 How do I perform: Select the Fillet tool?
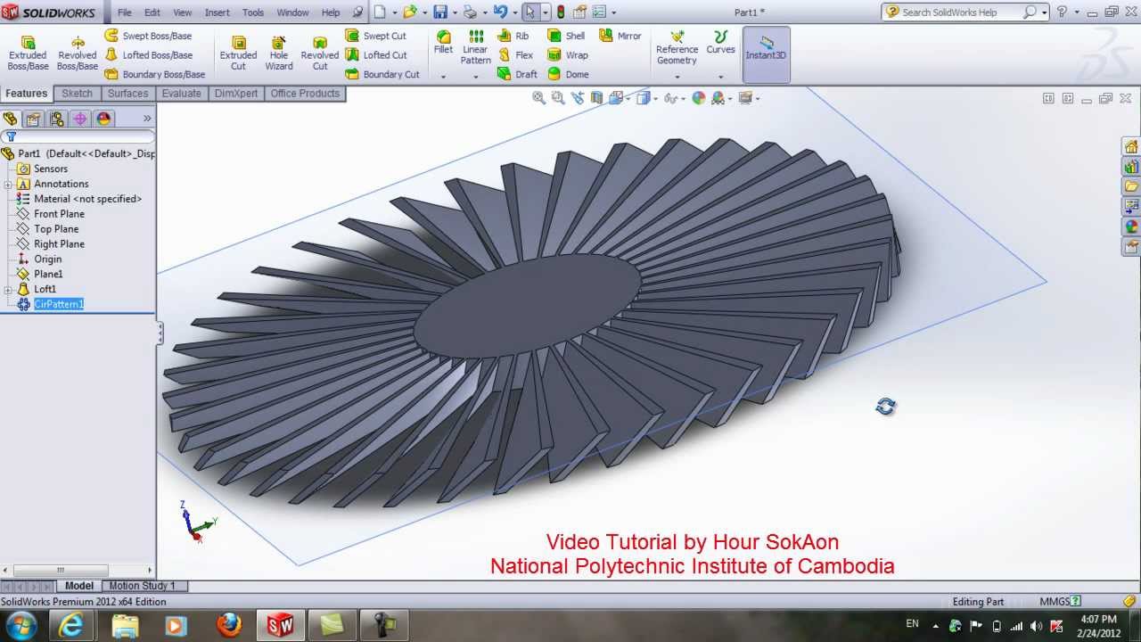443,43
